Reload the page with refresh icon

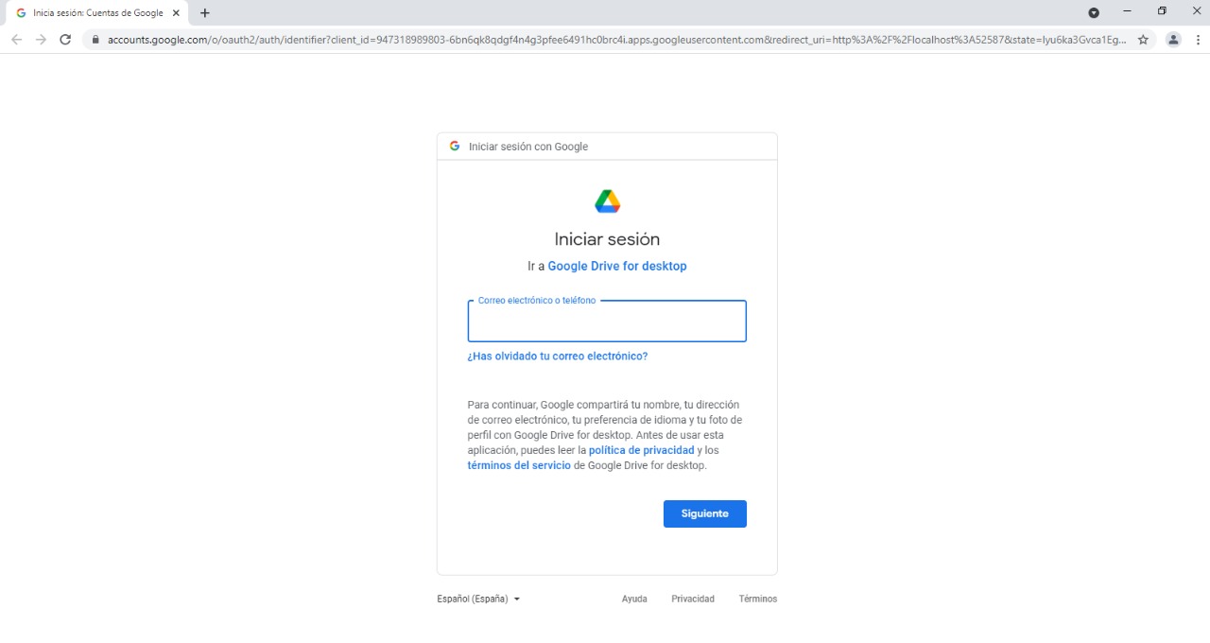point(65,40)
